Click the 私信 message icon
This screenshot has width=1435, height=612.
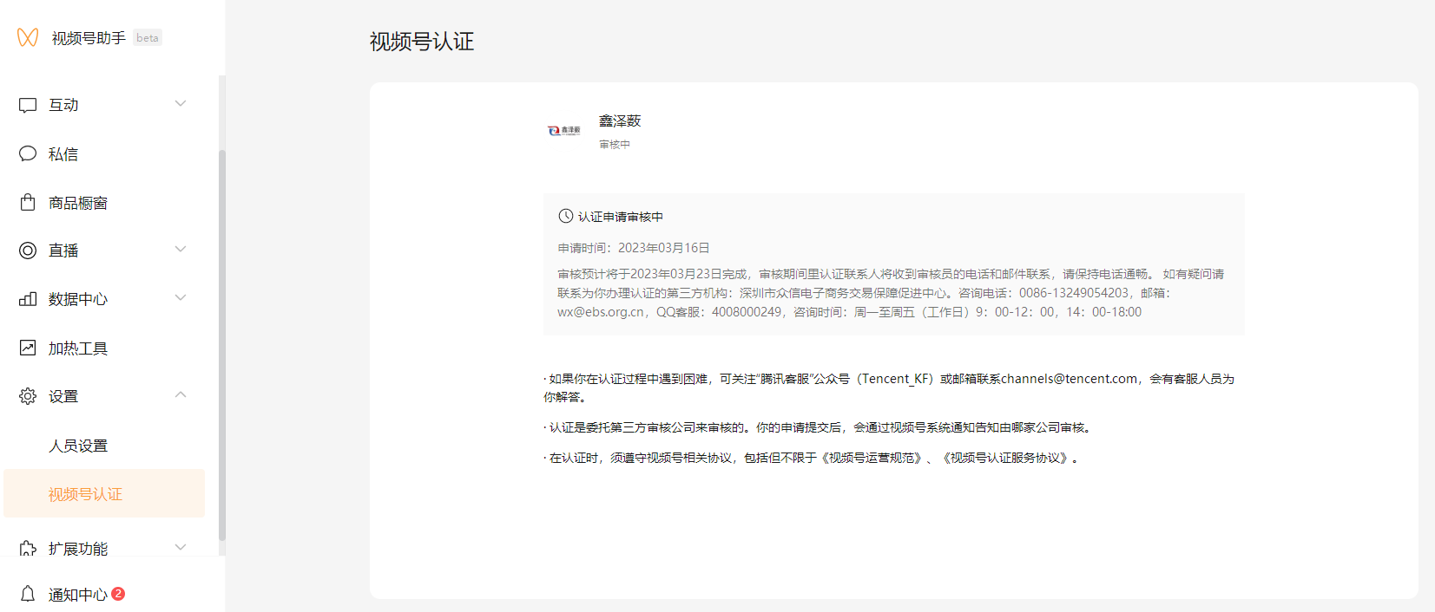tap(28, 153)
